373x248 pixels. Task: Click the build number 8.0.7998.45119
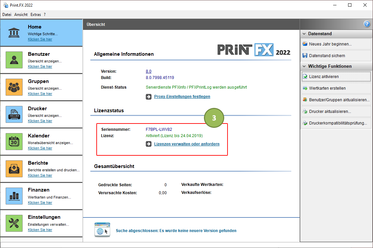(160, 78)
